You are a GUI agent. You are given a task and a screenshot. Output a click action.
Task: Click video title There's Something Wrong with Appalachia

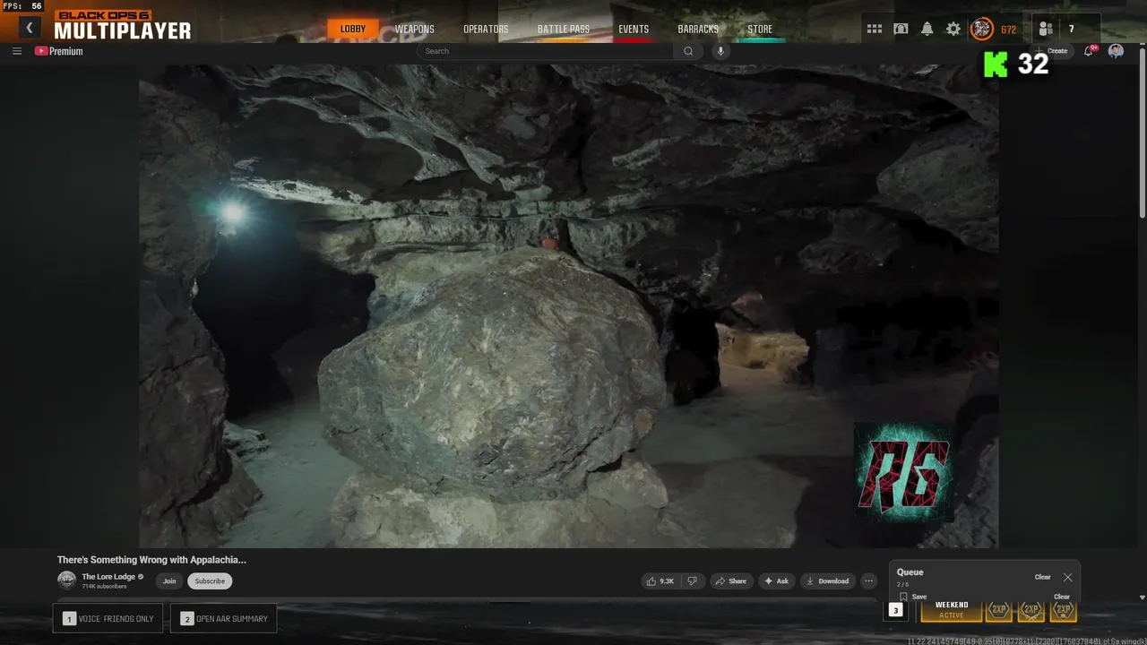pyautogui.click(x=151, y=560)
